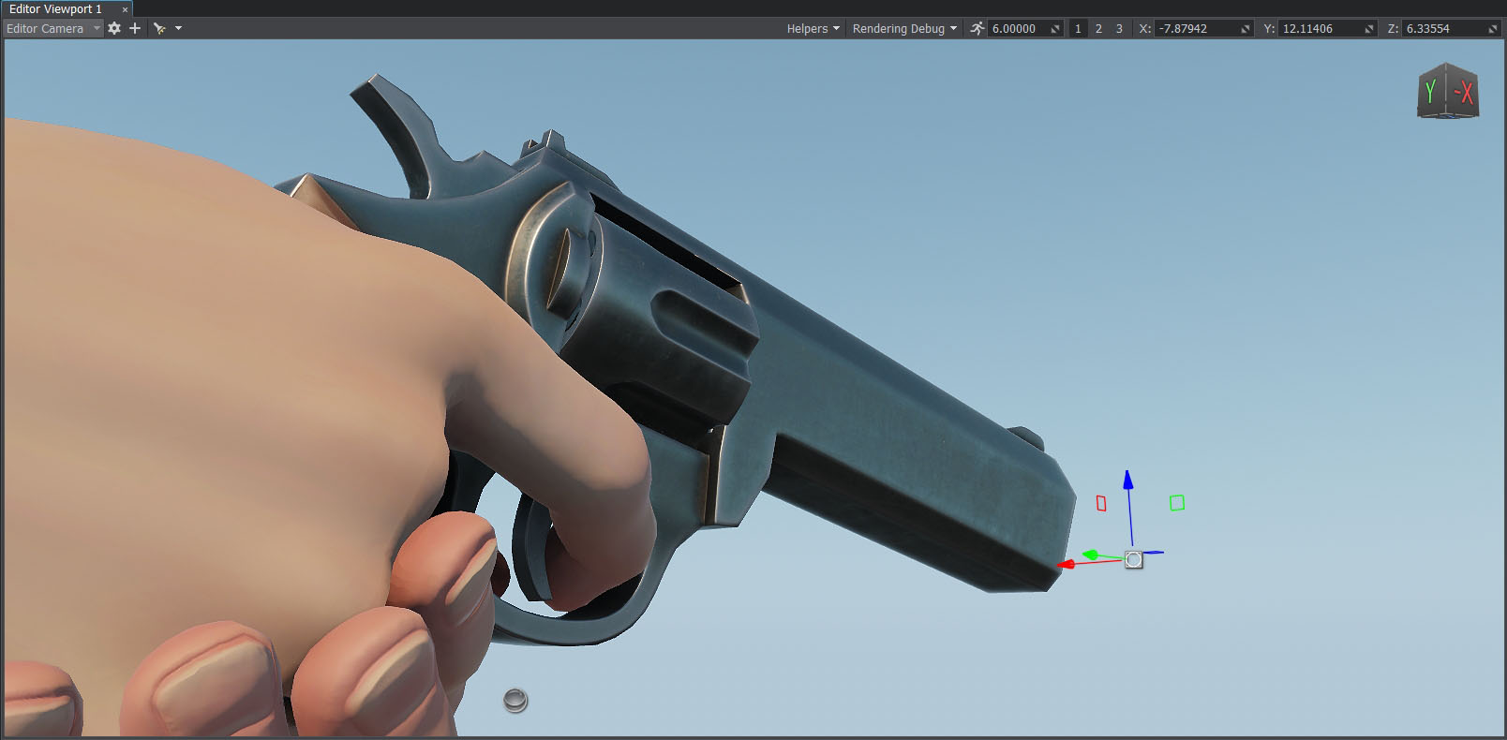This screenshot has height=740, width=1507.
Task: Click the red plane handle of gizmo
Action: (x=1101, y=503)
